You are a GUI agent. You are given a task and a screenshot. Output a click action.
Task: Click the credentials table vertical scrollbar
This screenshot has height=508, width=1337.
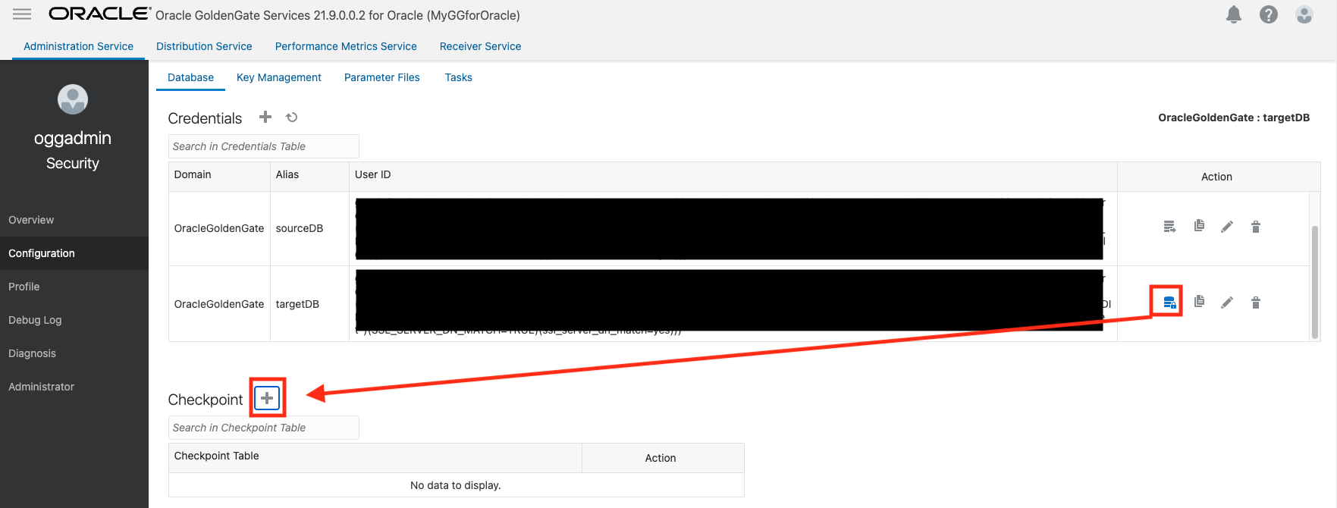pos(1315,281)
